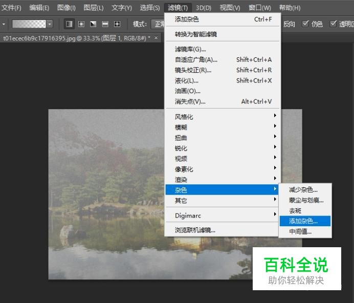The height and width of the screenshot is (303, 354).
Task: Choose 自适应广角(A)... filter
Action: (x=223, y=60)
